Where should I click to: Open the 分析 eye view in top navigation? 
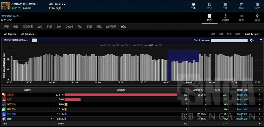point(193,6)
